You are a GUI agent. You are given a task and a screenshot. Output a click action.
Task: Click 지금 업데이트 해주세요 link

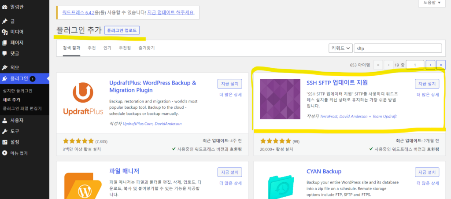click(x=170, y=13)
